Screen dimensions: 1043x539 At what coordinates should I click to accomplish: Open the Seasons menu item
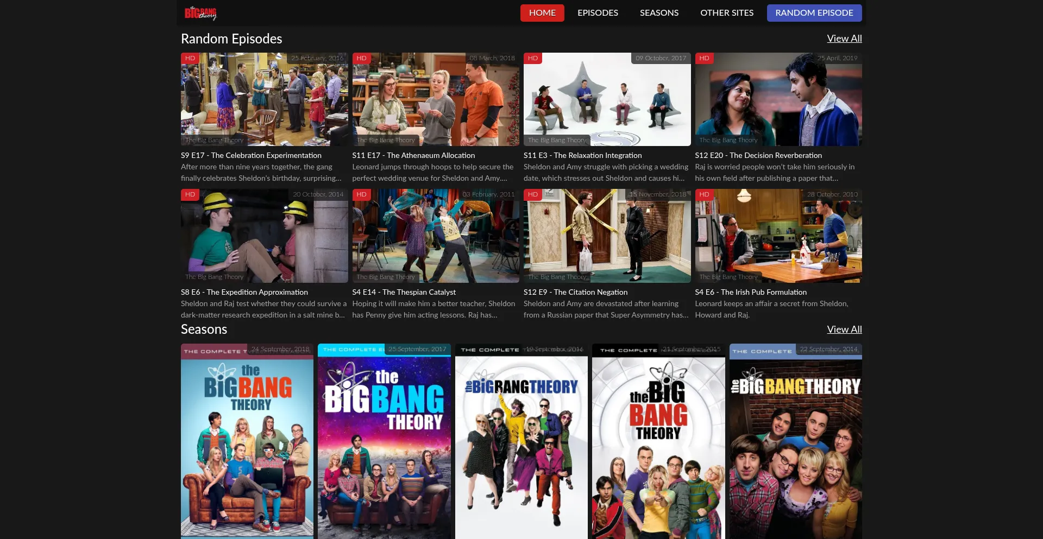coord(658,13)
